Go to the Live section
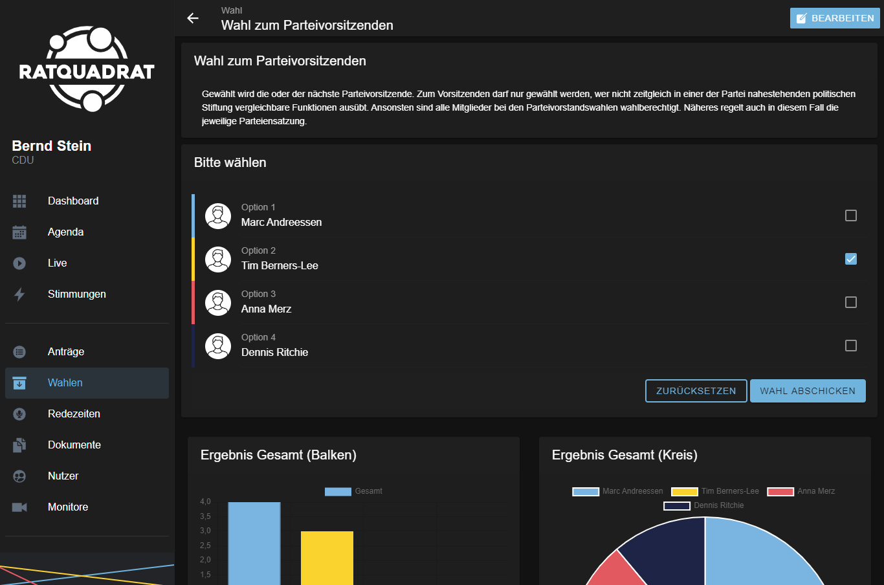Image resolution: width=884 pixels, height=585 pixels. pyautogui.click(x=87, y=263)
